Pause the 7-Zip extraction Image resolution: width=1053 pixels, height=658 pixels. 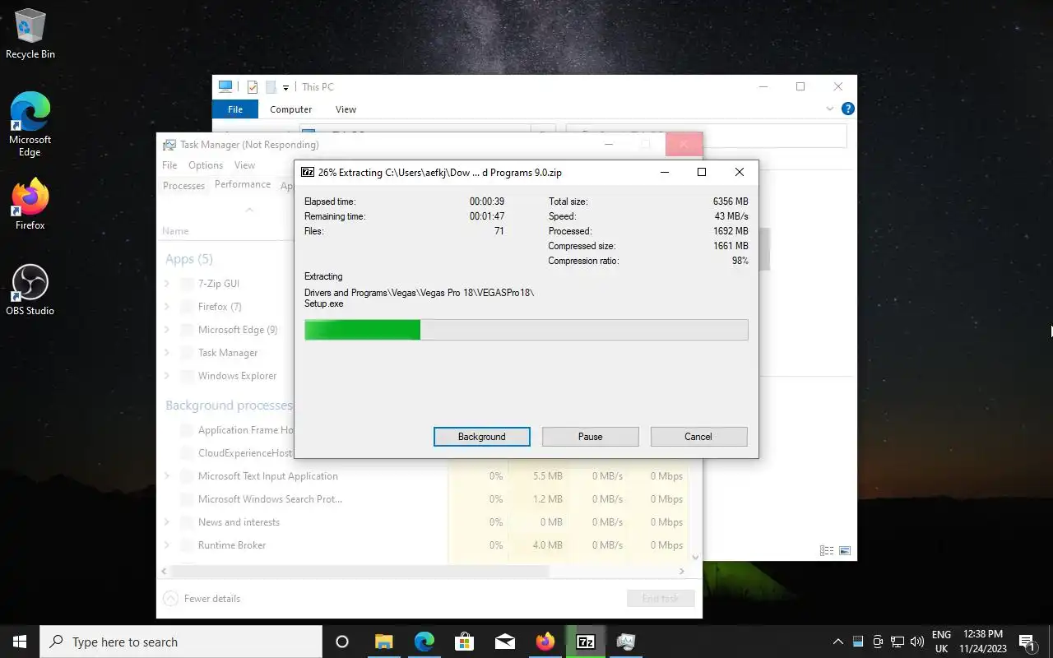pos(591,437)
